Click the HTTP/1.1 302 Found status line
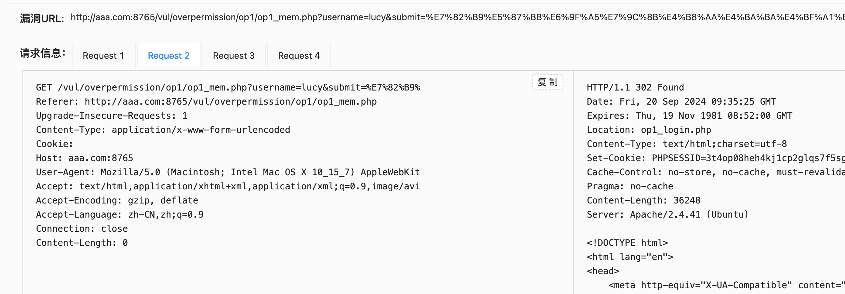The width and height of the screenshot is (845, 294). [x=635, y=88]
